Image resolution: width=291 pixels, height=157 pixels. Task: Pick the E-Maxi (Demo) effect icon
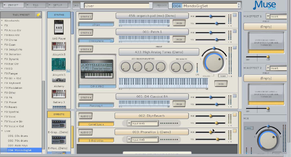tap(59, 140)
